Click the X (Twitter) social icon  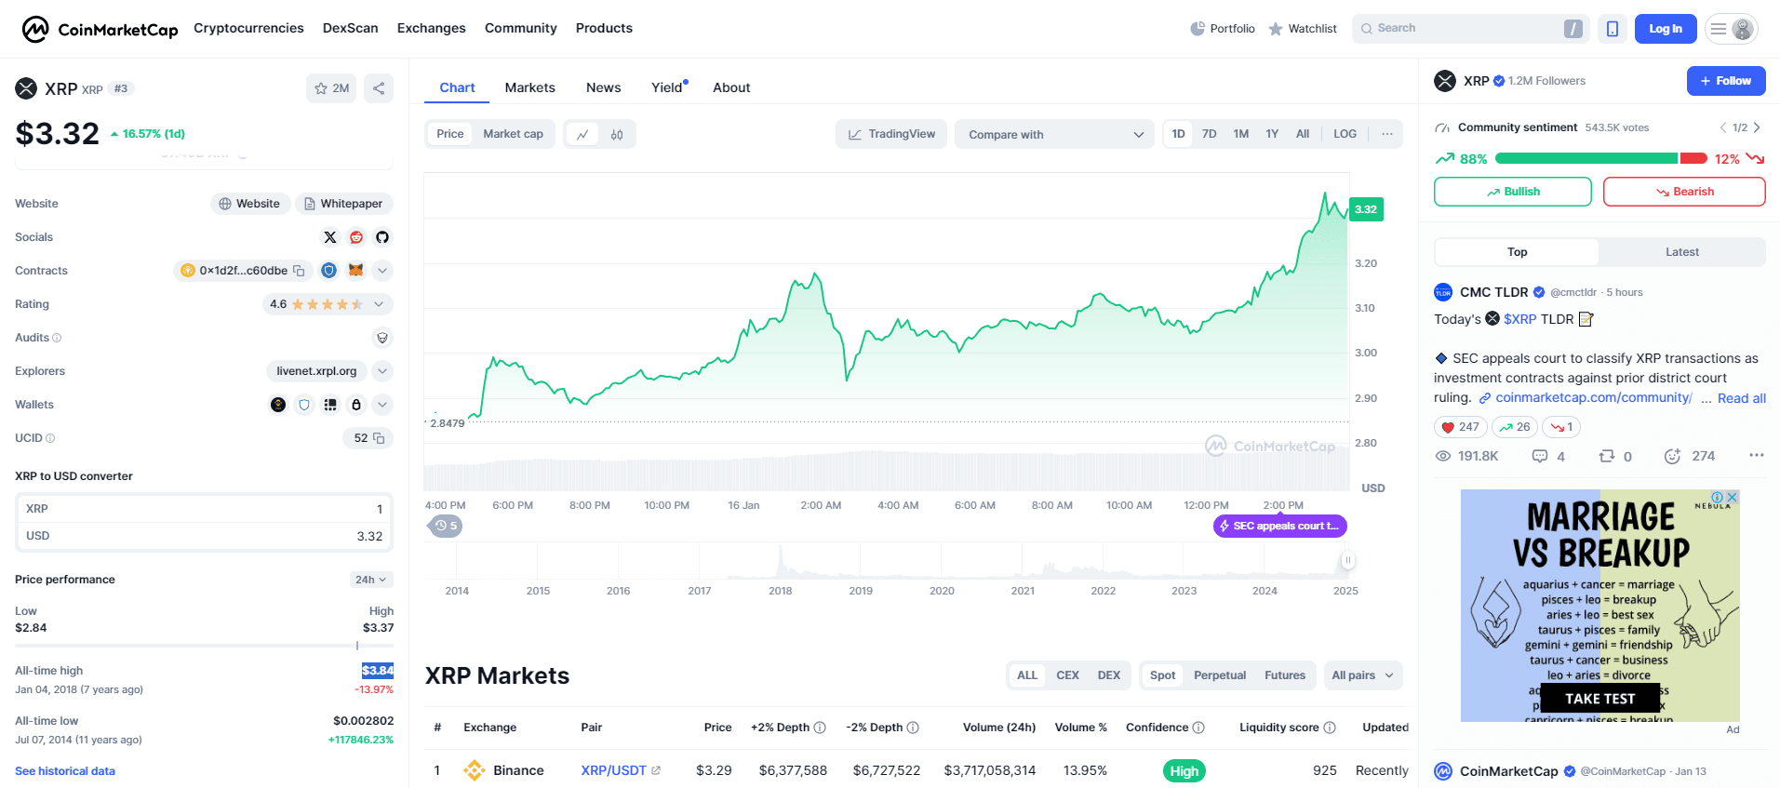point(330,237)
